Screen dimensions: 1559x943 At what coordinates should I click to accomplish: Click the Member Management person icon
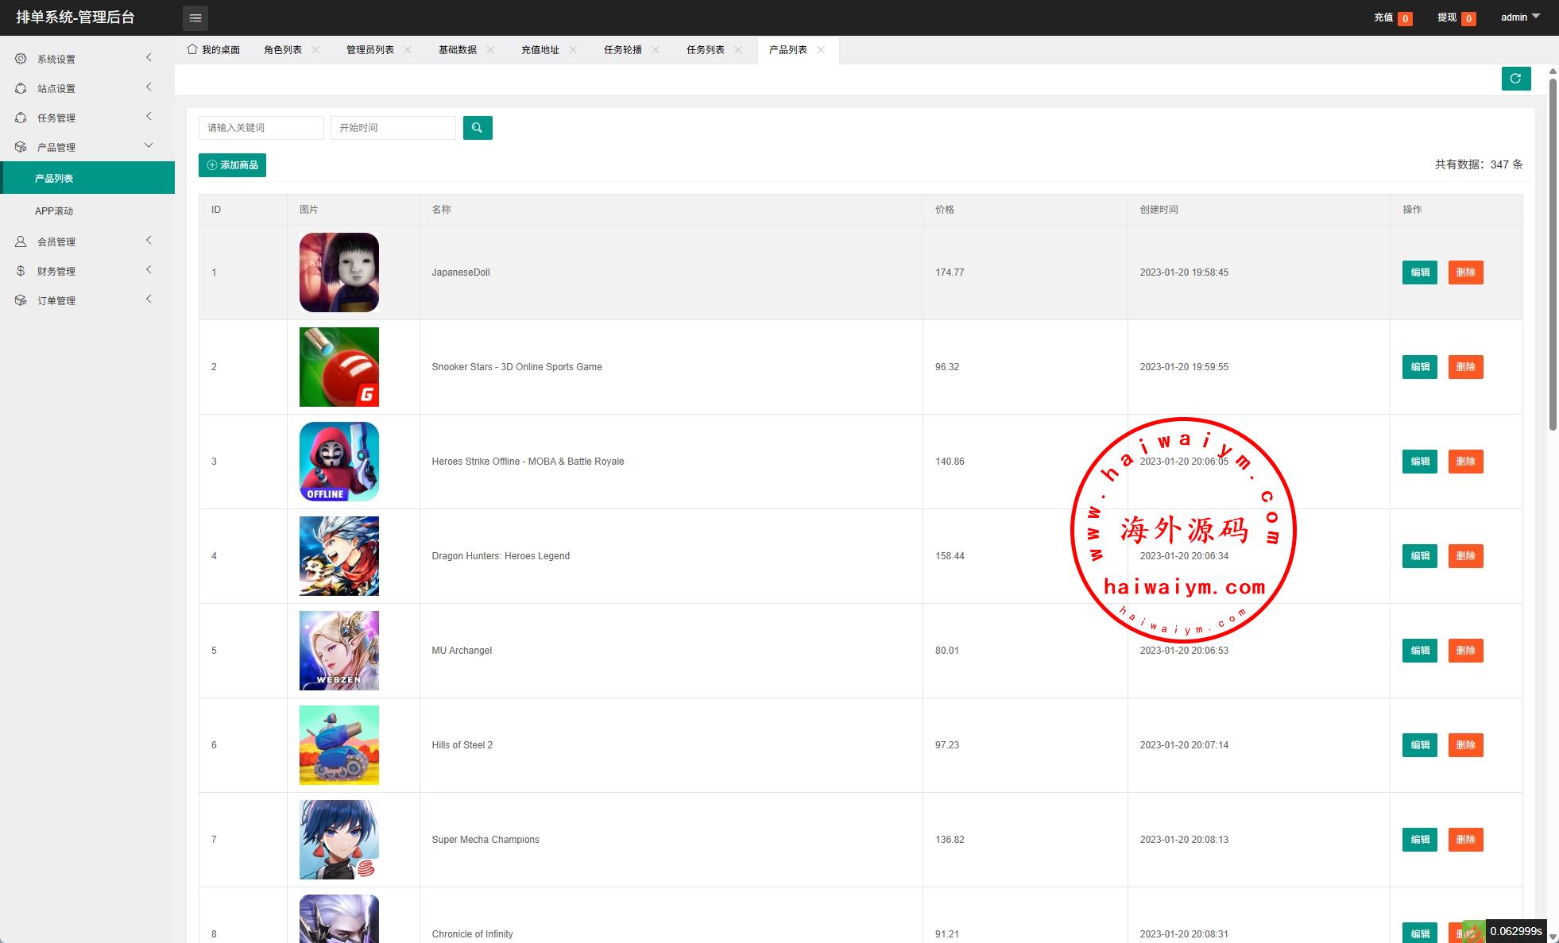point(21,242)
